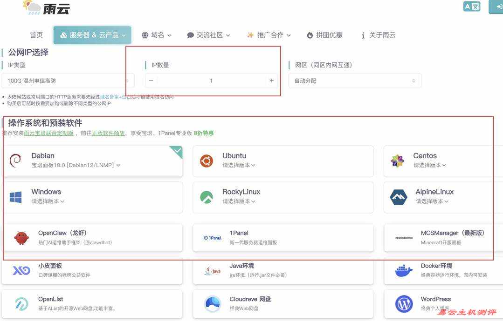Click the 公网IP选择 heading
The width and height of the screenshot is (503, 321).
point(28,52)
